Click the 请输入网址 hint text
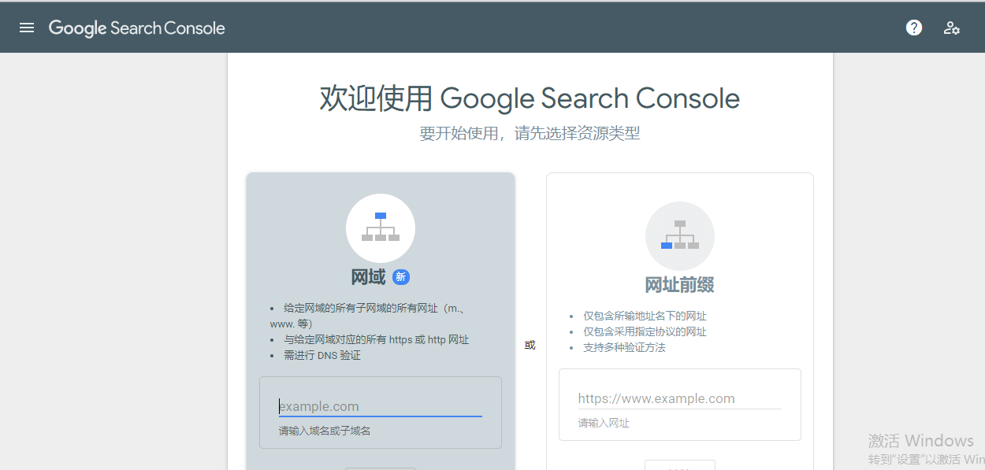The width and height of the screenshot is (985, 470). pyautogui.click(x=604, y=423)
